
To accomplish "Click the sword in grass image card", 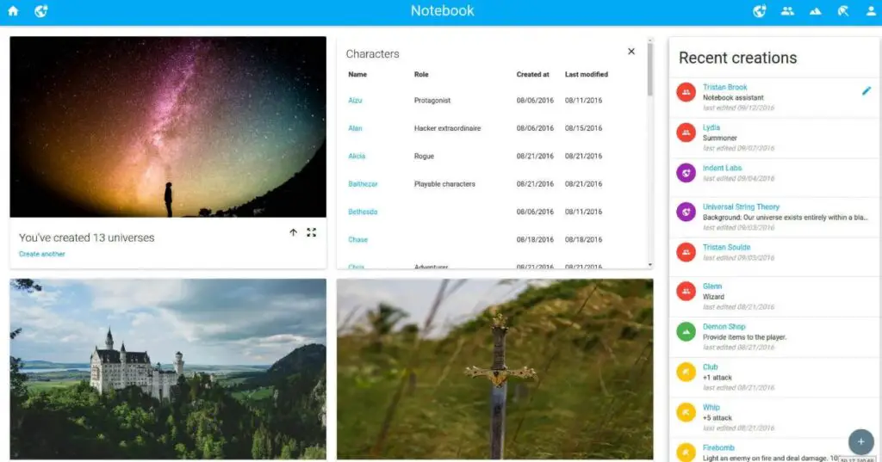I will [x=495, y=368].
